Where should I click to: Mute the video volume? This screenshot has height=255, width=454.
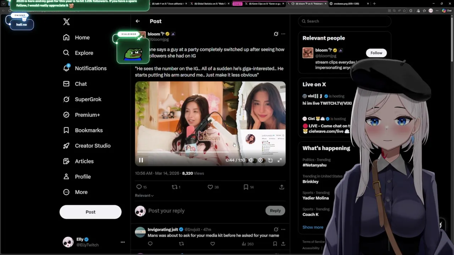tap(251, 160)
